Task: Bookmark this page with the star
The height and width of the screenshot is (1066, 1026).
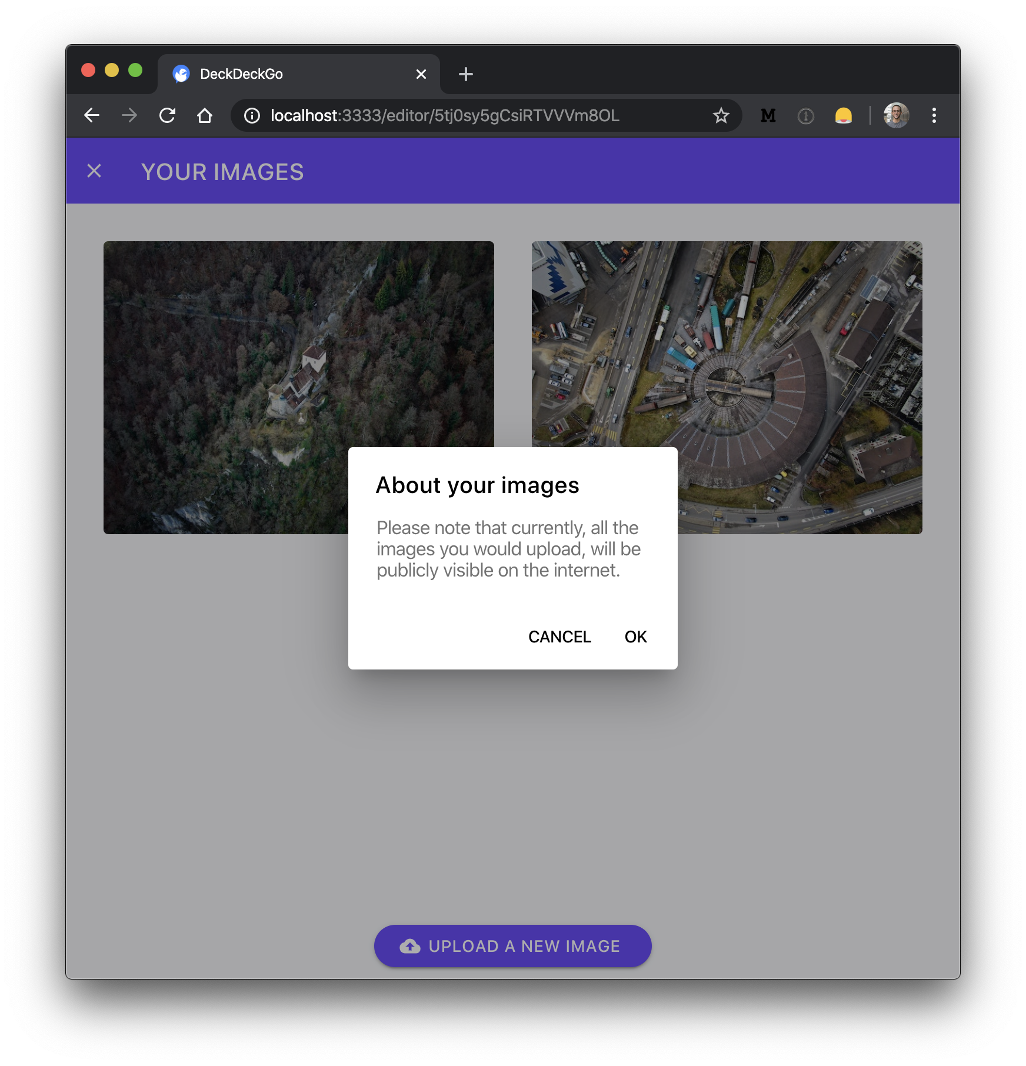Action: click(721, 115)
